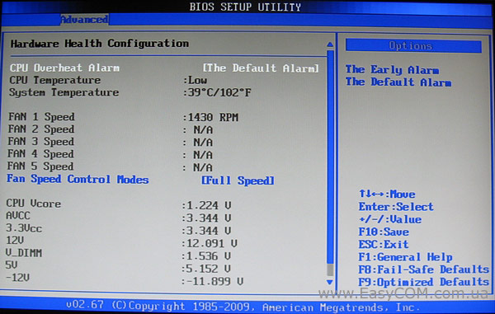495x314 pixels.
Task: Click the Options panel header
Action: [x=413, y=46]
